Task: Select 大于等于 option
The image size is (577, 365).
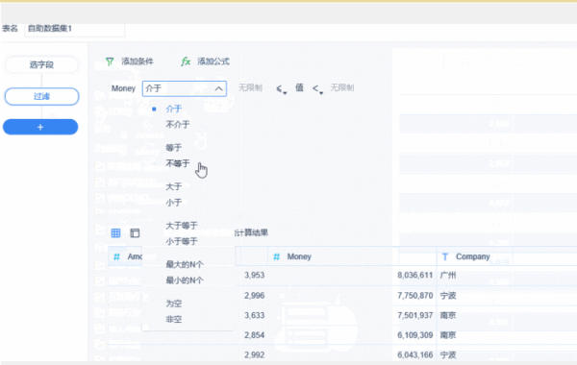Action: point(182,226)
